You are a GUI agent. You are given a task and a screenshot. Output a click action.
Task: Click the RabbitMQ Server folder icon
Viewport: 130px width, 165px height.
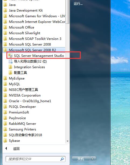click(x=5, y=124)
